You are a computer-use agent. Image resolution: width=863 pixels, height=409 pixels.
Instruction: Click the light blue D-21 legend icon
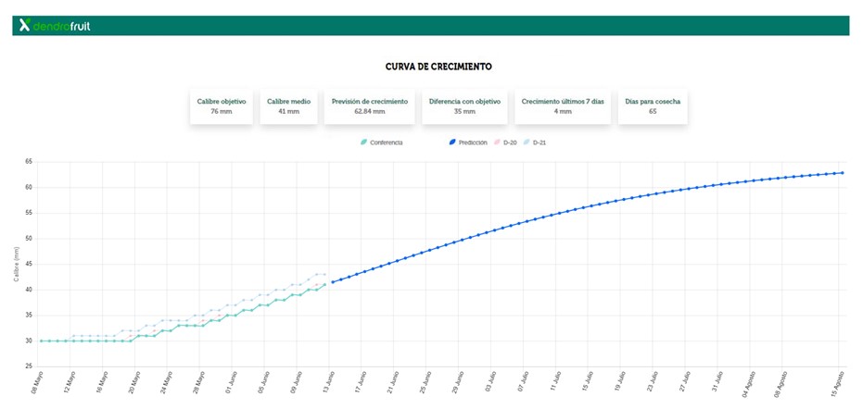[x=526, y=143]
